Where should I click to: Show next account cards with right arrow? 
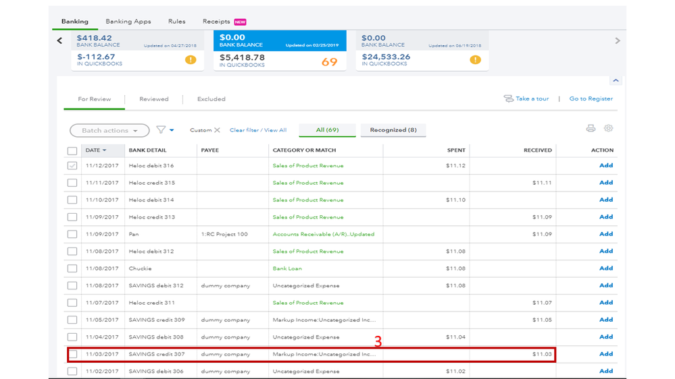pyautogui.click(x=618, y=41)
